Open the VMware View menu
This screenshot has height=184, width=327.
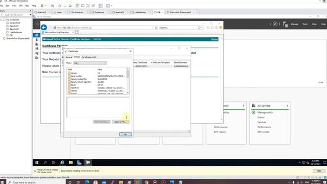[x=14, y=6]
